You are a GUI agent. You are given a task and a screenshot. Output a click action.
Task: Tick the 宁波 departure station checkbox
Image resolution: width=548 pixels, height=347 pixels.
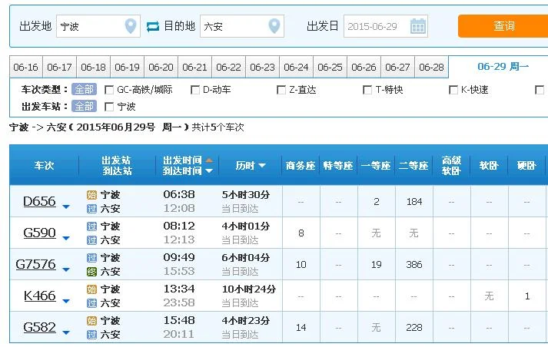click(x=109, y=107)
